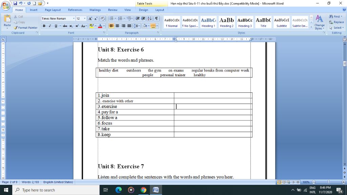Apply shading fill to paragraph
This screenshot has height=195, width=347.
click(145, 26)
